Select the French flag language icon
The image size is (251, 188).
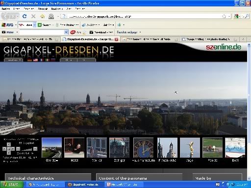tap(41, 60)
